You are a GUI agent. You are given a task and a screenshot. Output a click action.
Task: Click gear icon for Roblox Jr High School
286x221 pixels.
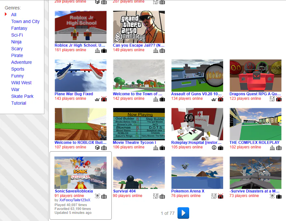104,51
